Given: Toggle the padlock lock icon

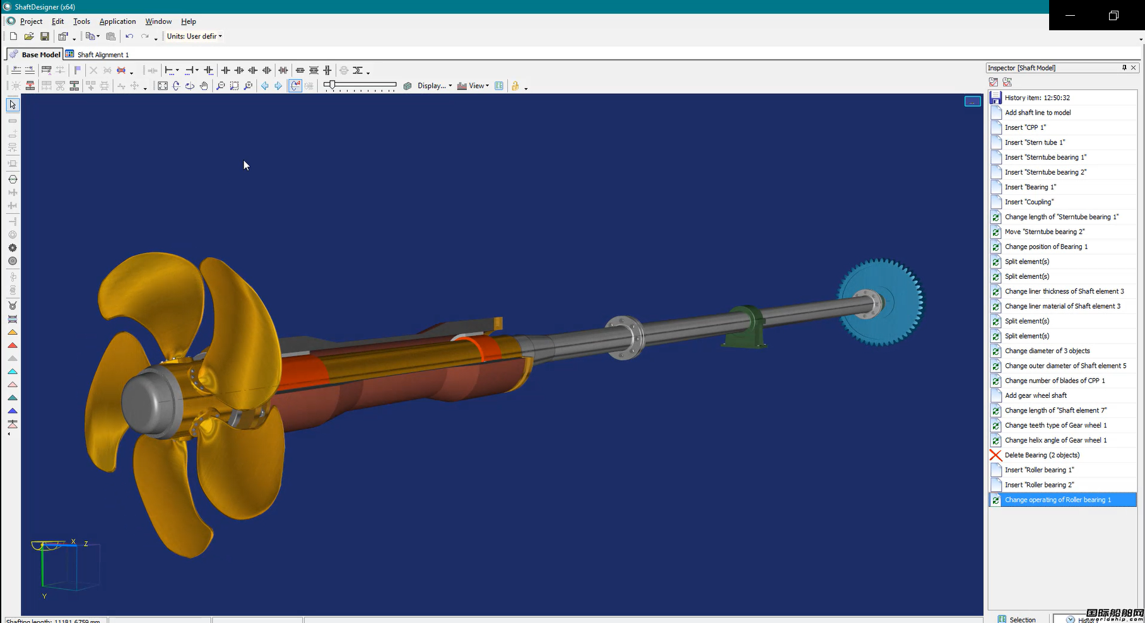Looking at the screenshot, I should tap(515, 86).
